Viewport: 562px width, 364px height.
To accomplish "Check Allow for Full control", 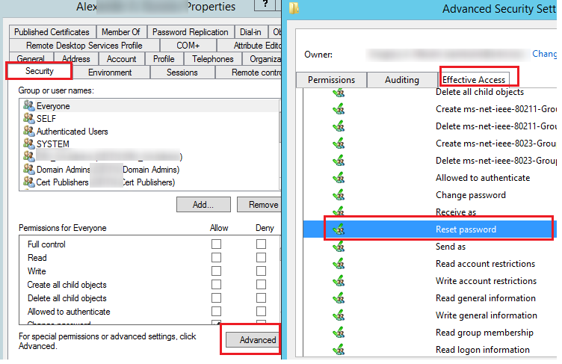I will [216, 244].
